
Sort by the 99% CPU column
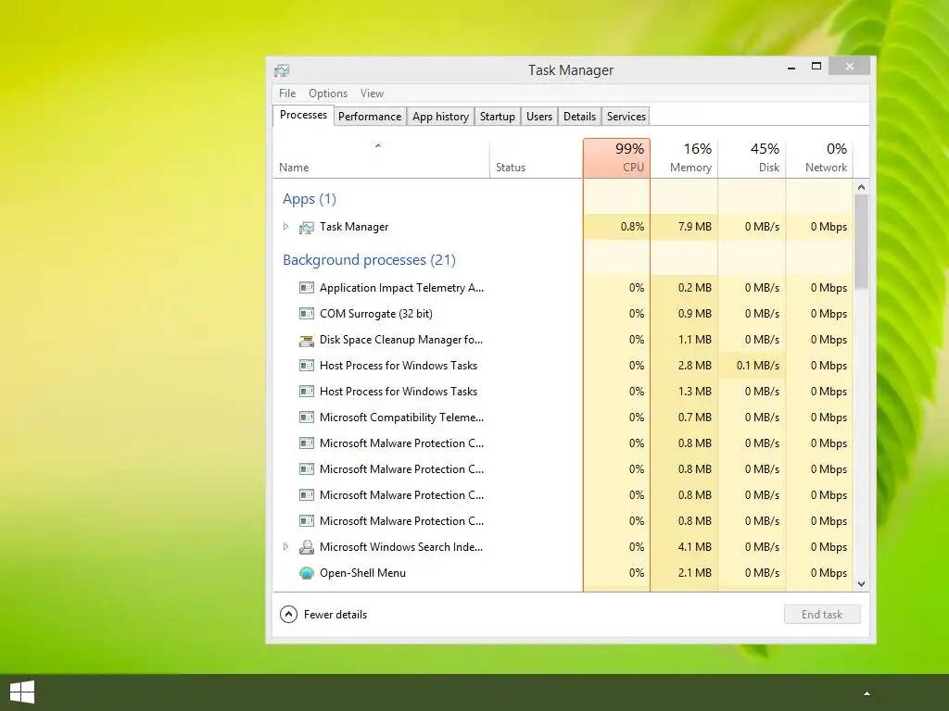[616, 158]
